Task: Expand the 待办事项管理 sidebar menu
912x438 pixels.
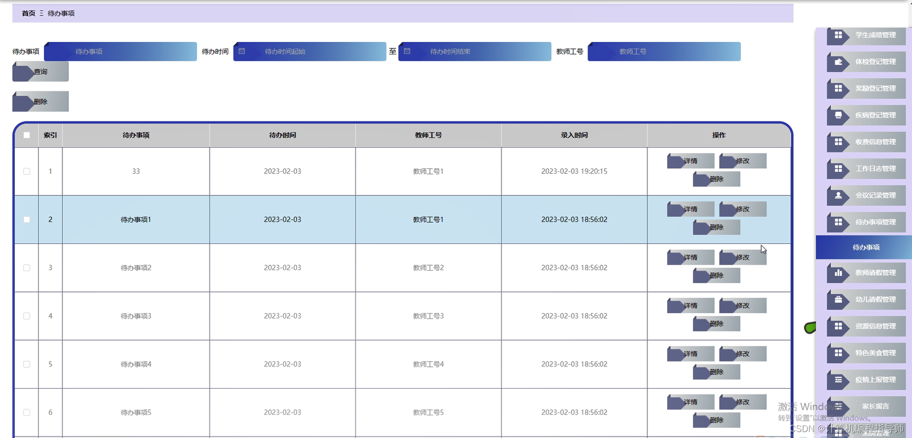Action: tap(866, 222)
